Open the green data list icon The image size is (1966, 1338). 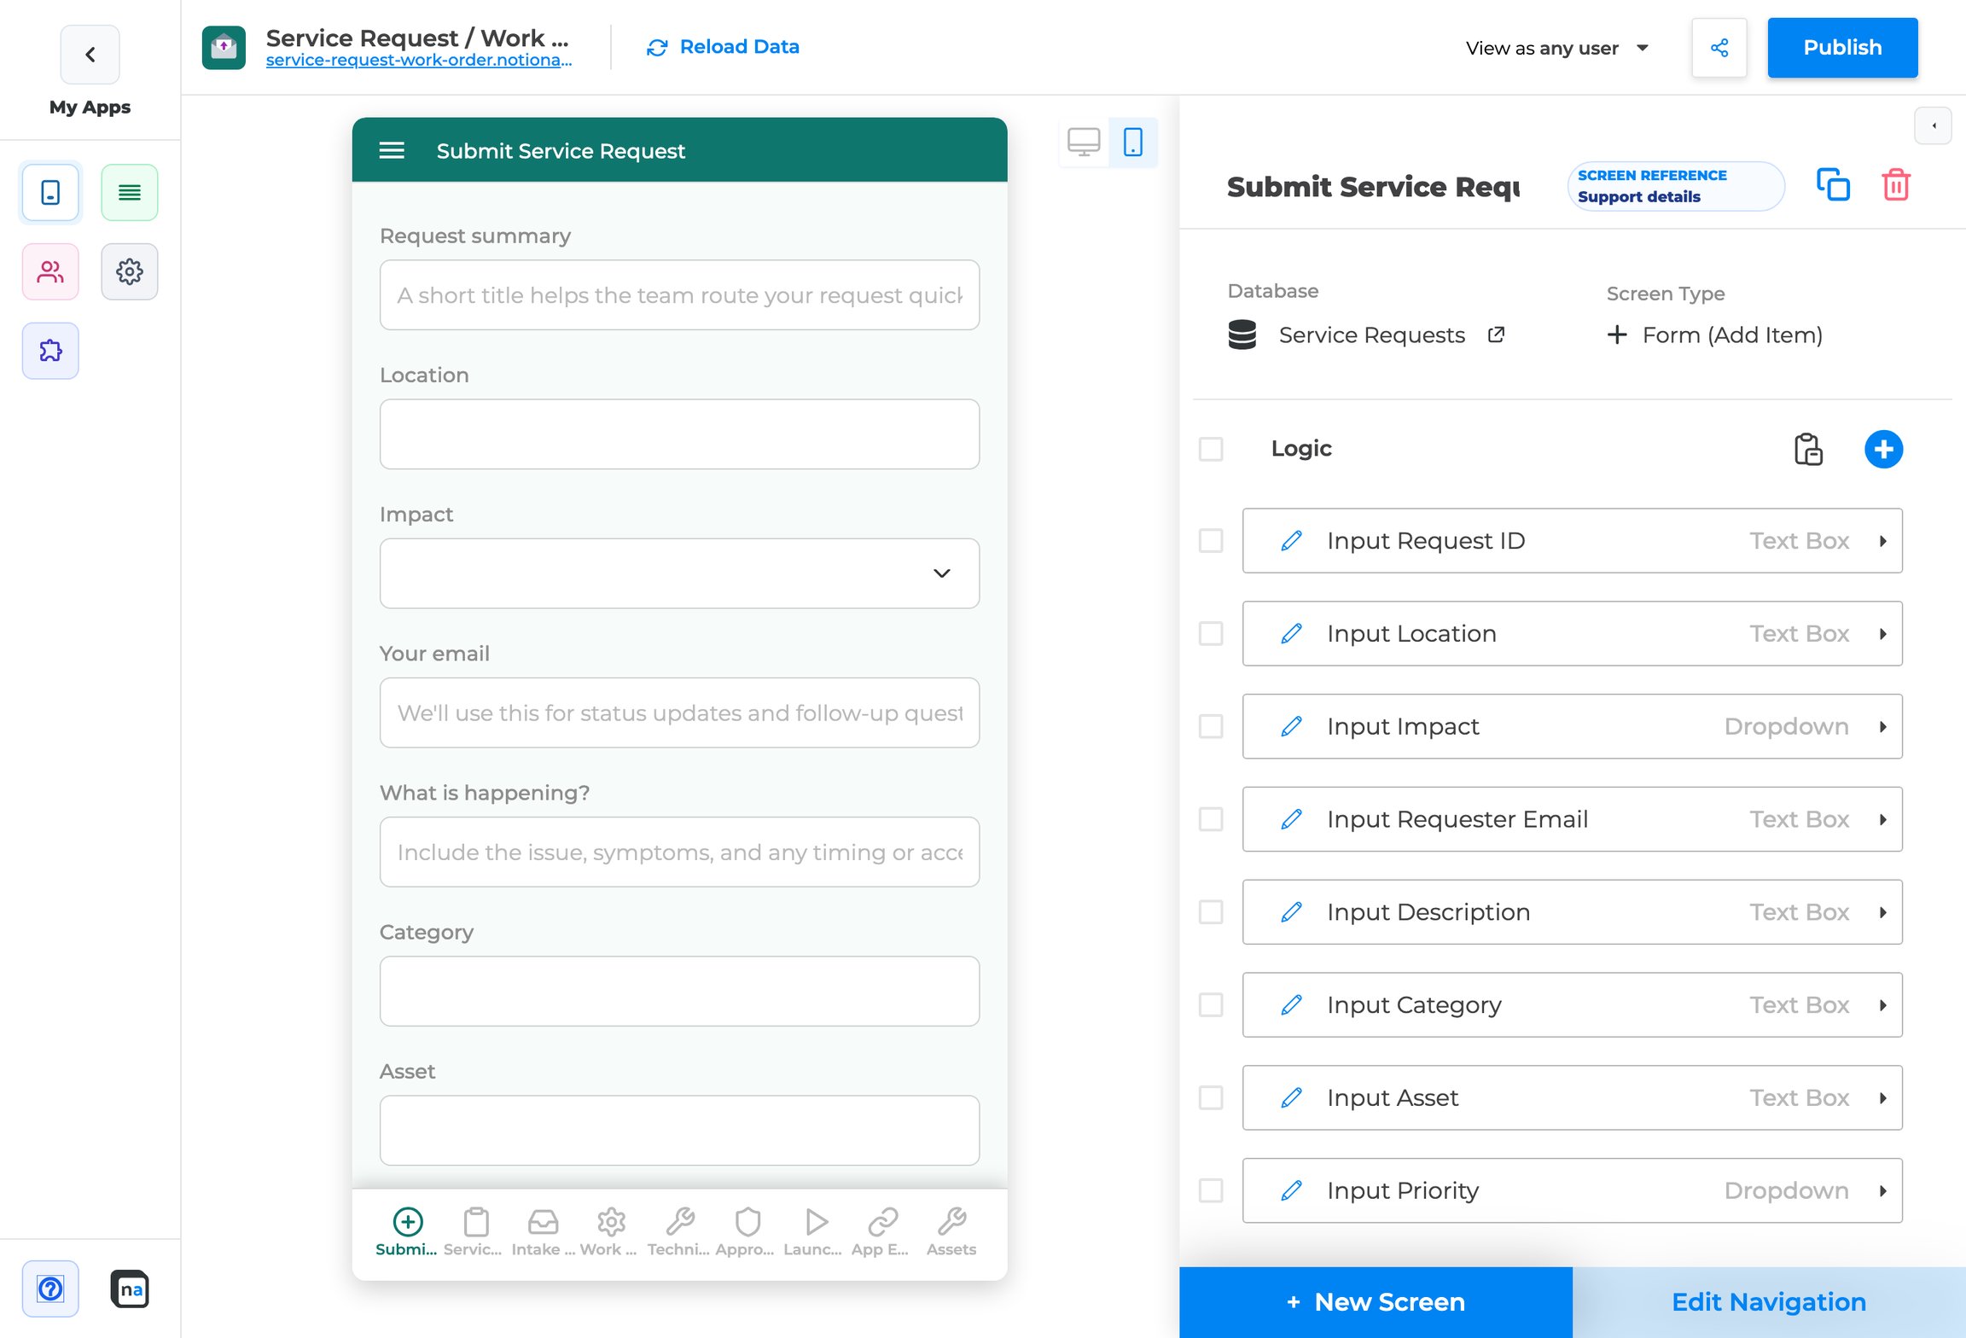click(x=130, y=193)
